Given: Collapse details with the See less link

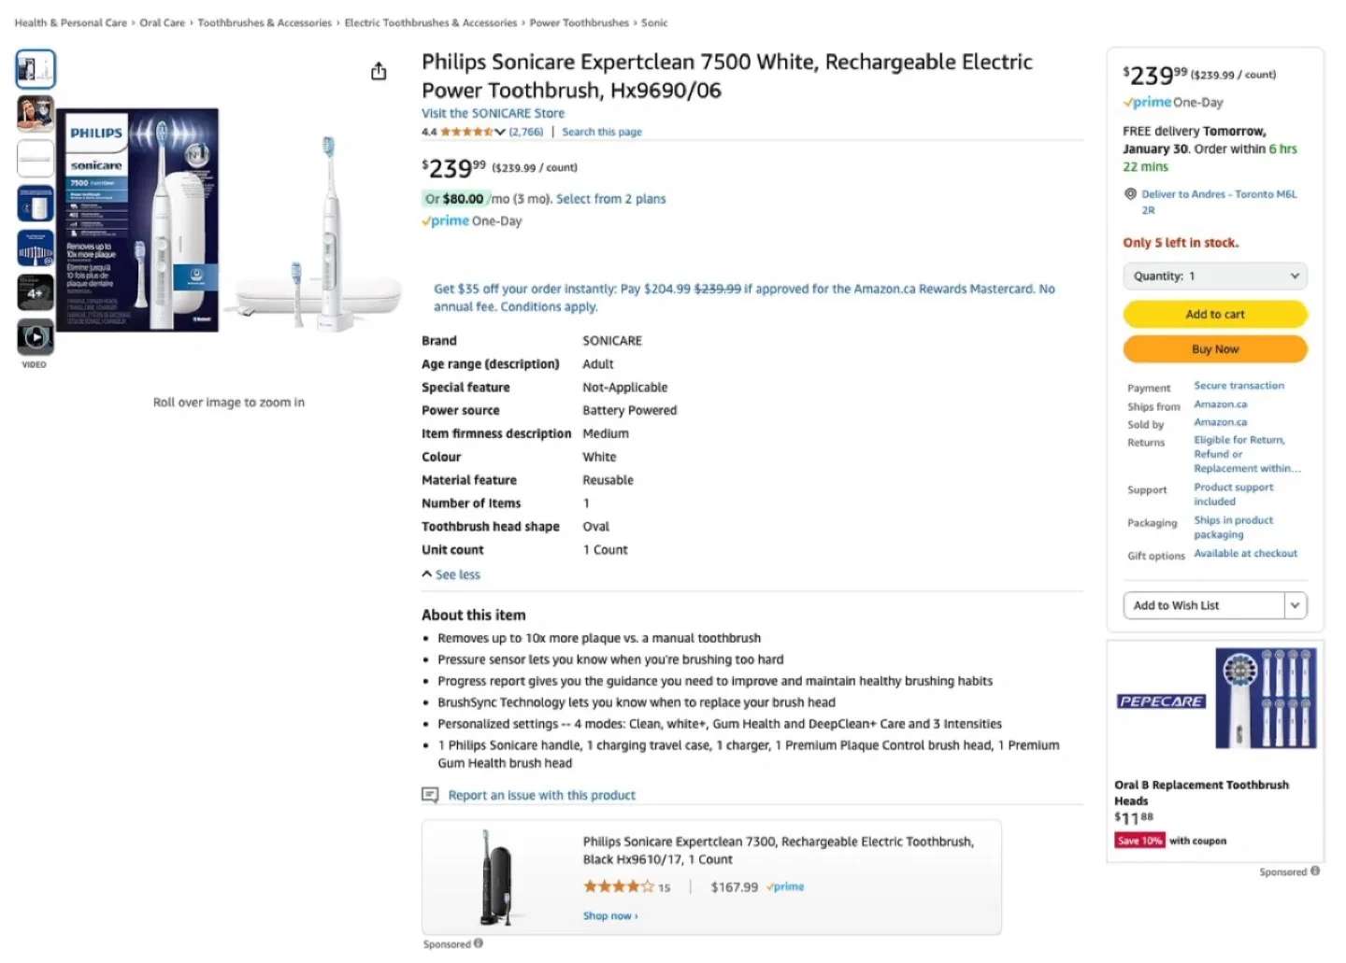Looking at the screenshot, I should coord(457,574).
